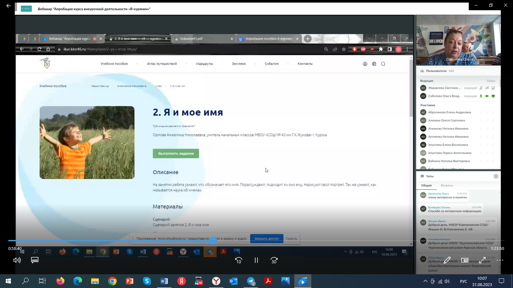Switch input language РУС in tray
The height and width of the screenshot is (288, 513).
(463, 281)
